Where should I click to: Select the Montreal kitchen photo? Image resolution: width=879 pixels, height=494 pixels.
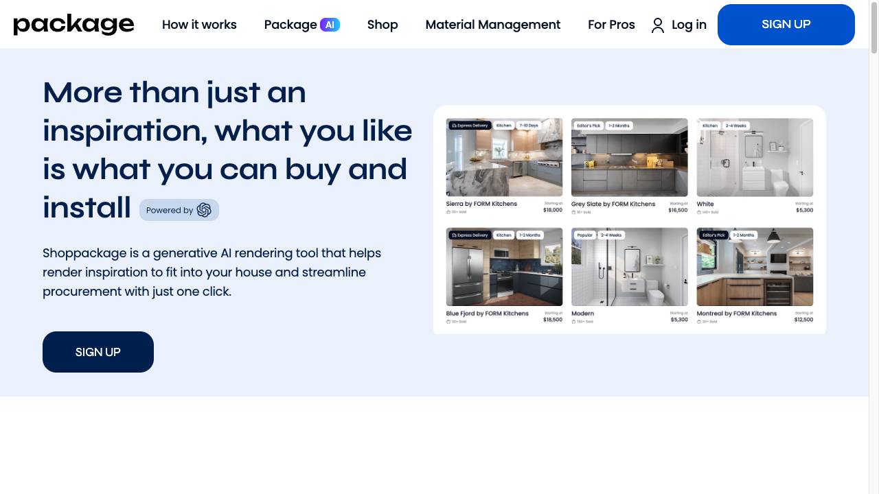coord(755,267)
